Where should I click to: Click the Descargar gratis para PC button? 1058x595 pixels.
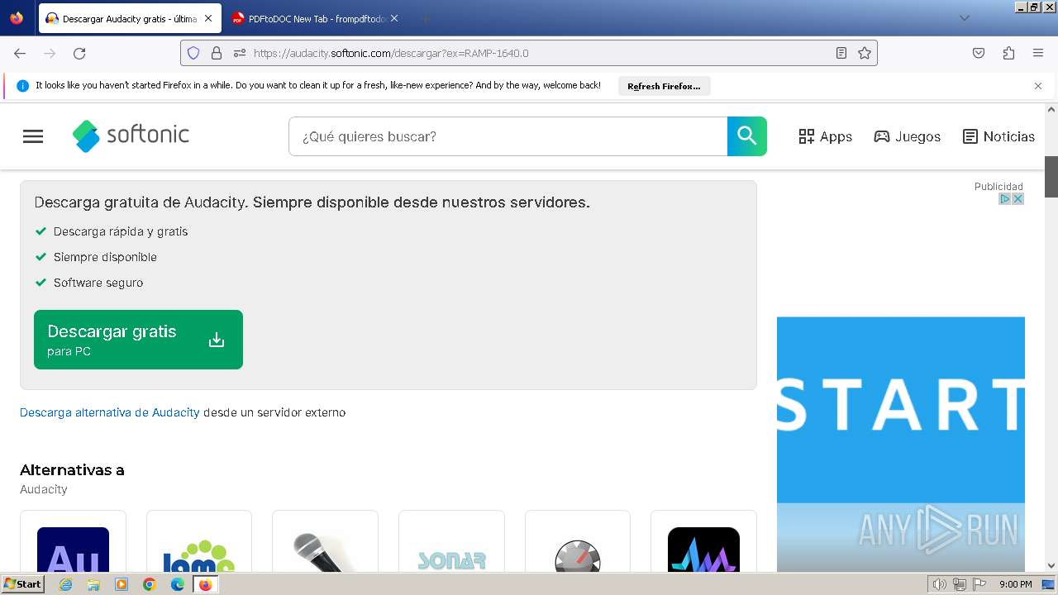(138, 340)
